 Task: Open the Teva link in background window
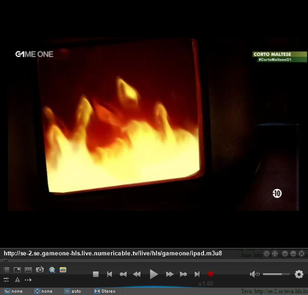click(x=274, y=291)
